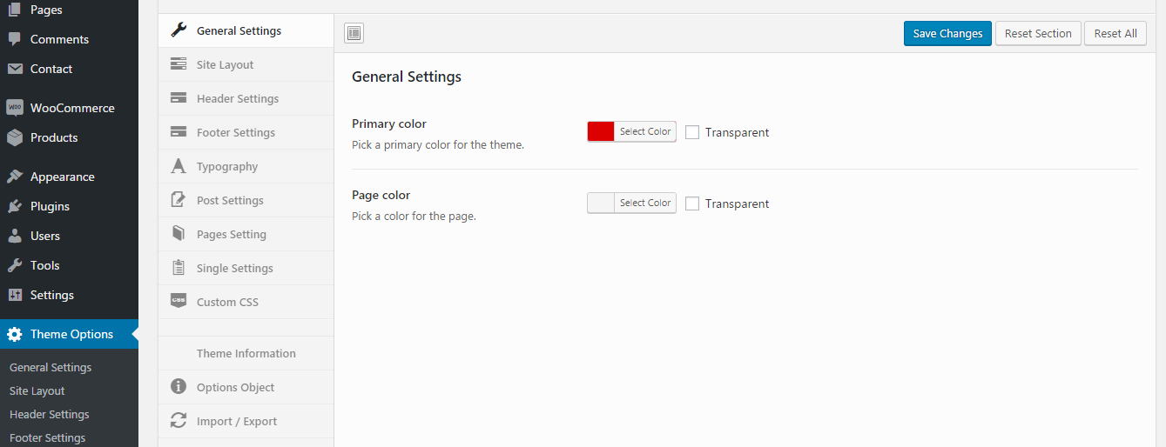Screen dimensions: 1166x447
Task: Open the Primary color Select Color picker
Action: tap(644, 131)
